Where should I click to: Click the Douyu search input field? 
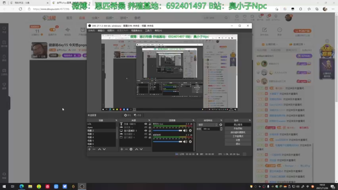point(213,18)
